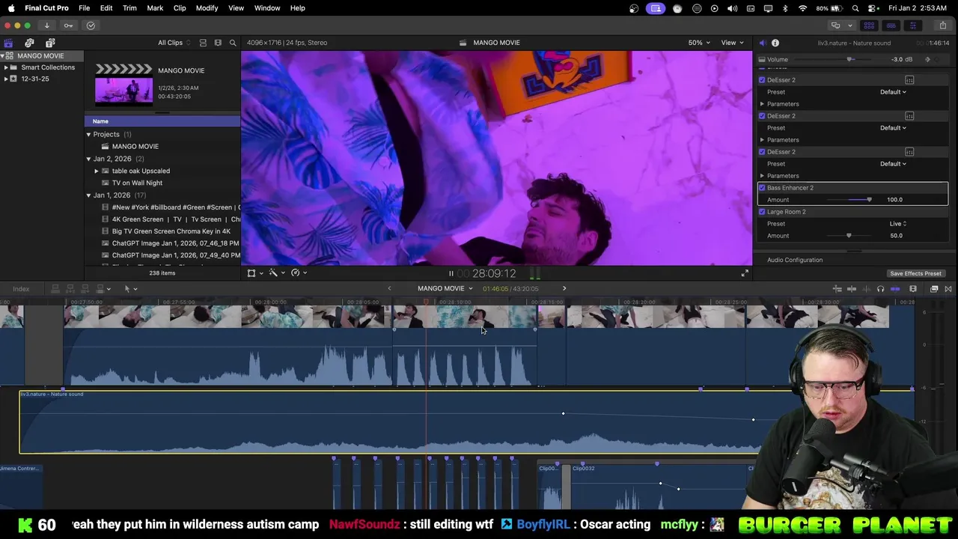Go forward in timeline history
Screen dimensions: 958x539
(564, 288)
